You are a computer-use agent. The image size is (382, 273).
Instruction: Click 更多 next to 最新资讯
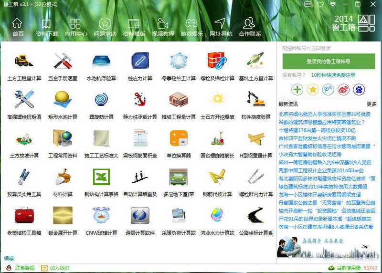[371, 104]
